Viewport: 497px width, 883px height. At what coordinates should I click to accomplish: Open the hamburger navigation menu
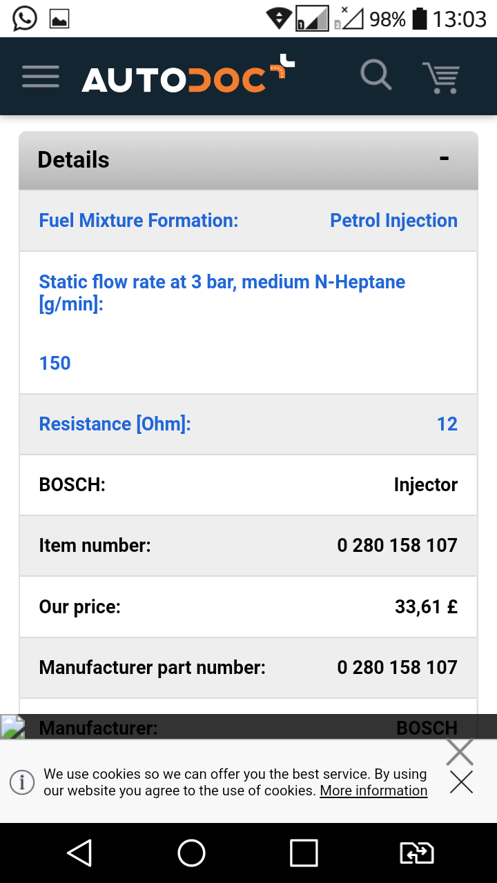[x=41, y=77]
